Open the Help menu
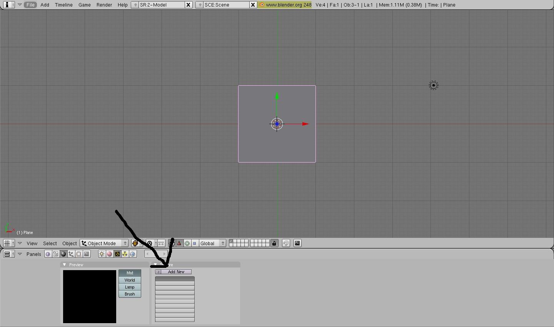Screen dimensions: 554x327 coord(122,5)
